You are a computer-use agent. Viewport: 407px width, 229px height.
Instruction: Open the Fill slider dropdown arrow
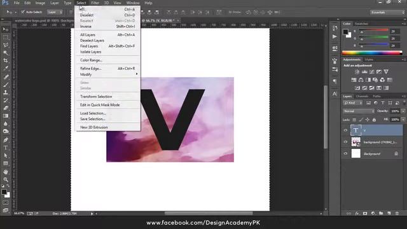click(x=403, y=120)
